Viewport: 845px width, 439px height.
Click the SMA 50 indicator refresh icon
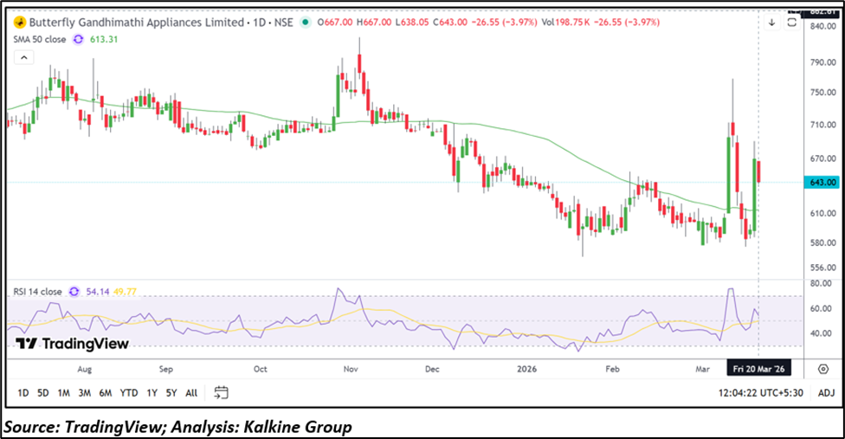[80, 39]
